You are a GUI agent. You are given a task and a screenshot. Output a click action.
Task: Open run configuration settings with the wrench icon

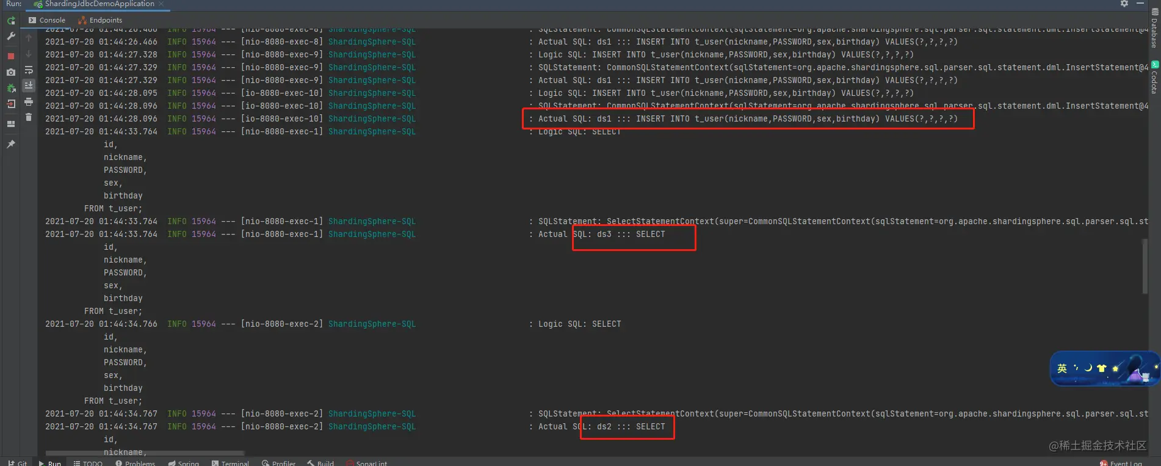point(11,37)
